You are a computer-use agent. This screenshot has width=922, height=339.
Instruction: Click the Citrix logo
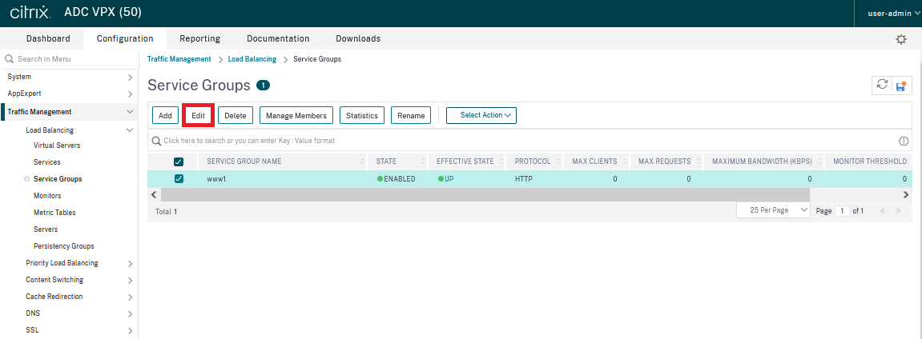30,14
